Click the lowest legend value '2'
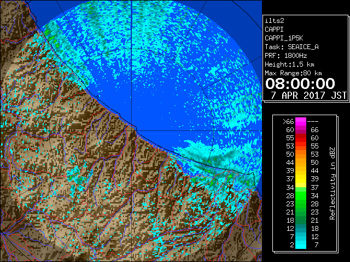This screenshot has height=262, width=350. (x=292, y=245)
